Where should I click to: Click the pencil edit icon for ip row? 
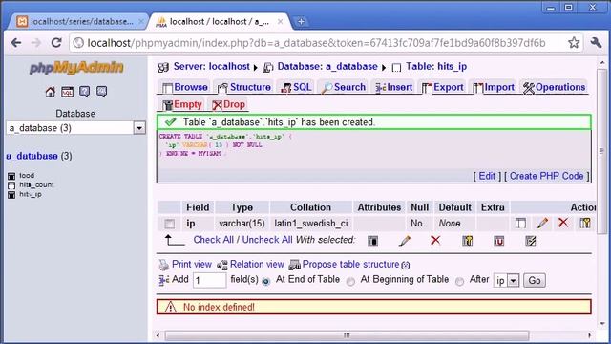[542, 223]
